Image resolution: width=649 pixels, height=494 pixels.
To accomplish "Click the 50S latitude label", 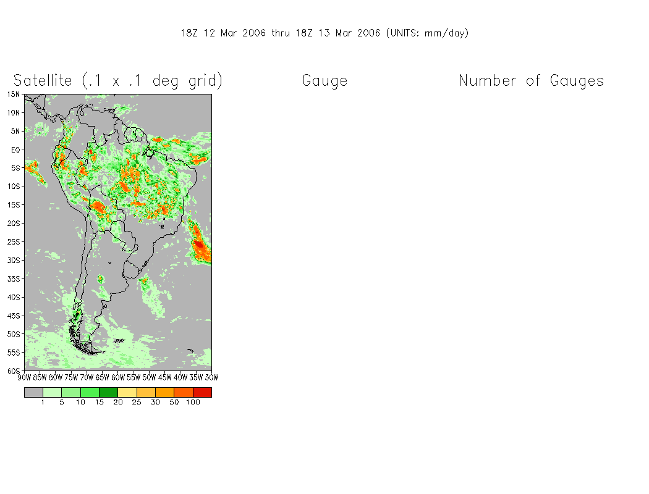I will [x=13, y=334].
